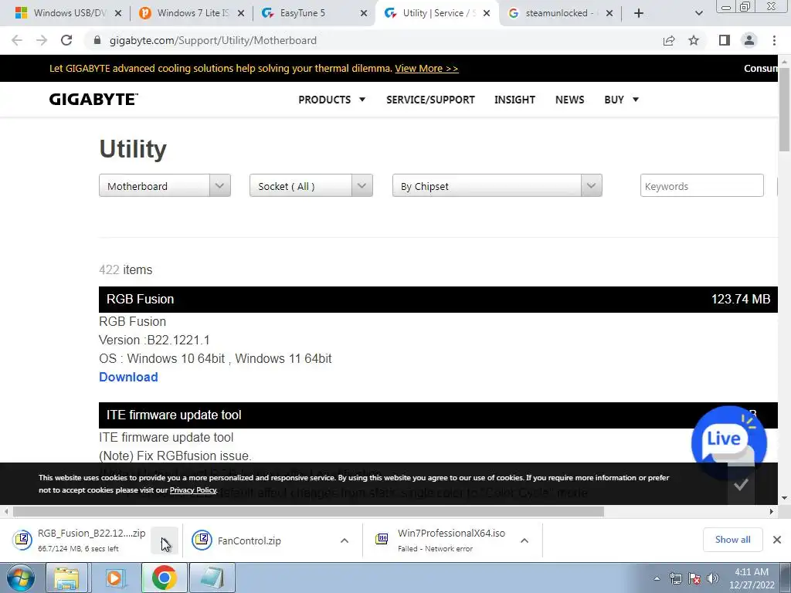
Task: Open Chrome's three-dot menu
Action: tap(774, 40)
